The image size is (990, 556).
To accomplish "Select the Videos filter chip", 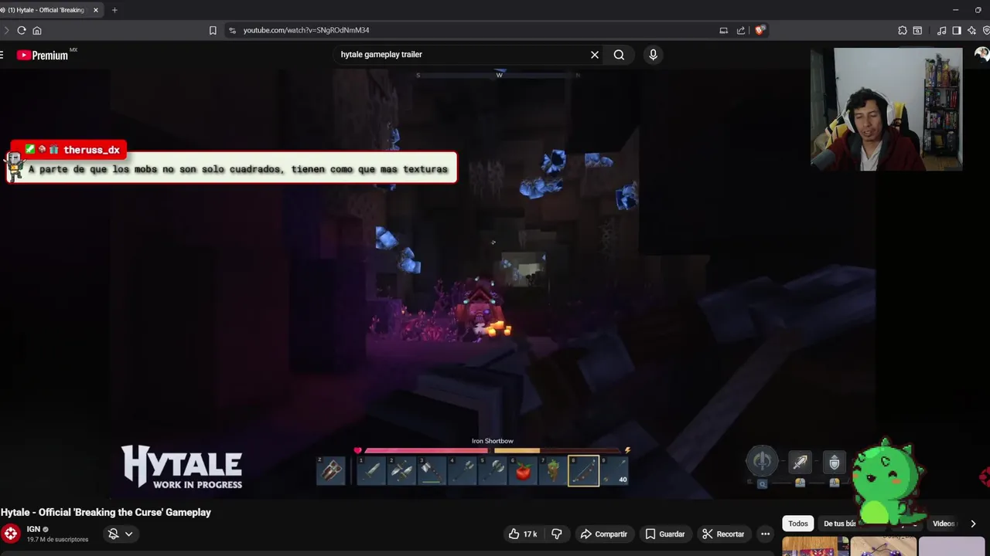I will (x=943, y=524).
